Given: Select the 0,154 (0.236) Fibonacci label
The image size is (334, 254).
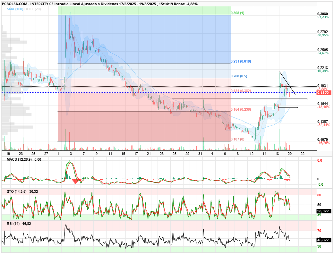Looking at the screenshot, I should click(x=241, y=109).
